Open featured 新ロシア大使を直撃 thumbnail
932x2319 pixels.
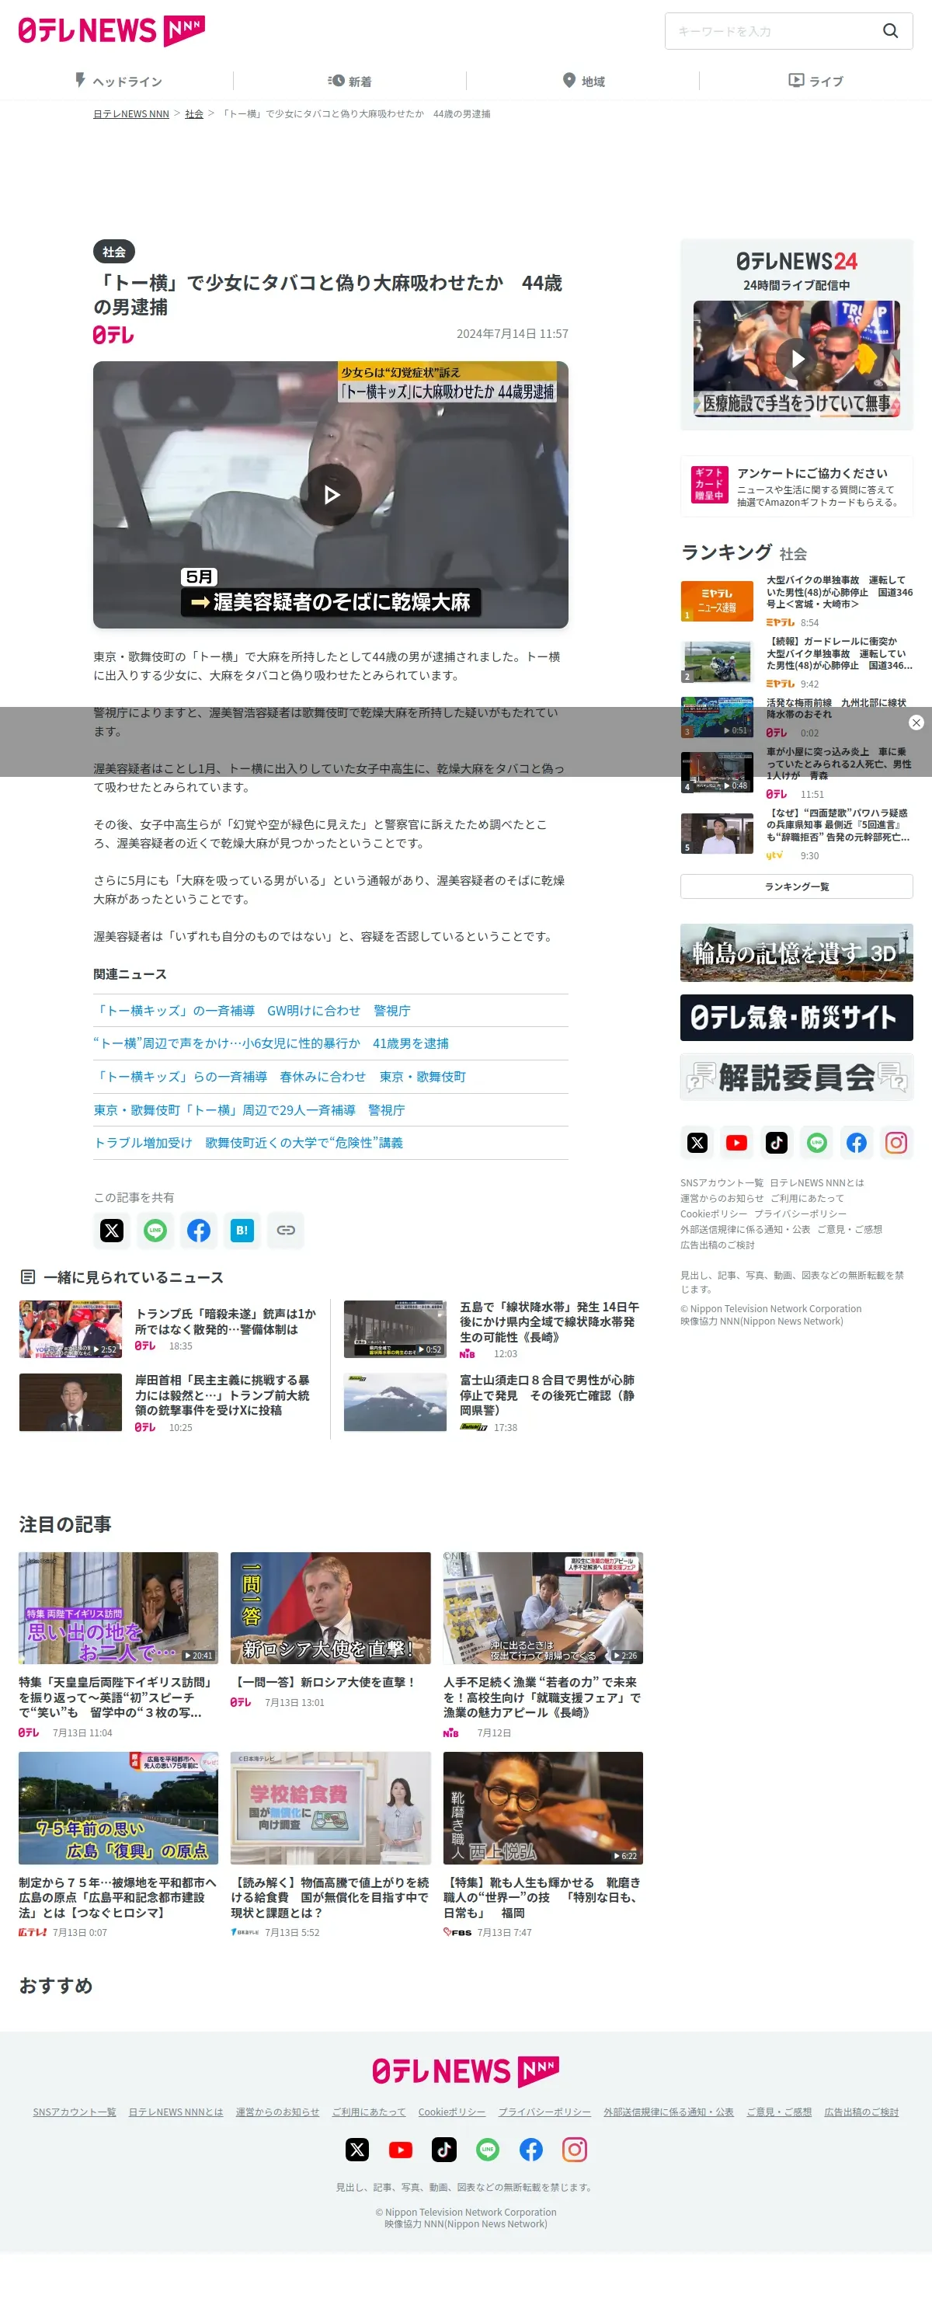click(330, 1608)
